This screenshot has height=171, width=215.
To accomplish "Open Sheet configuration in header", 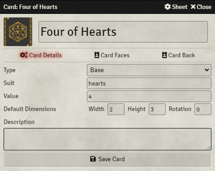I will [176, 7].
